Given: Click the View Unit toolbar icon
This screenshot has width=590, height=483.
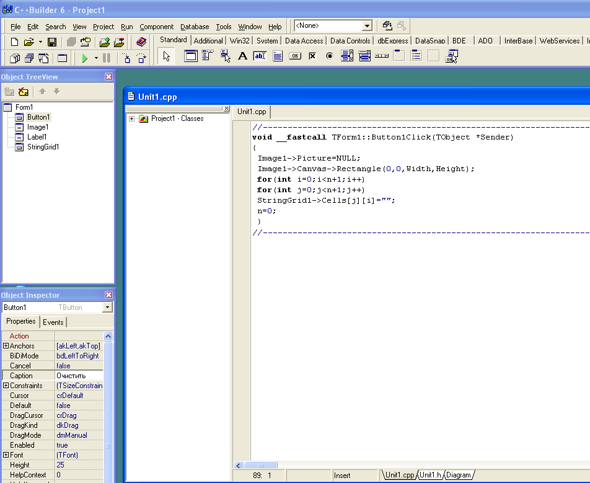Looking at the screenshot, I should (15, 58).
